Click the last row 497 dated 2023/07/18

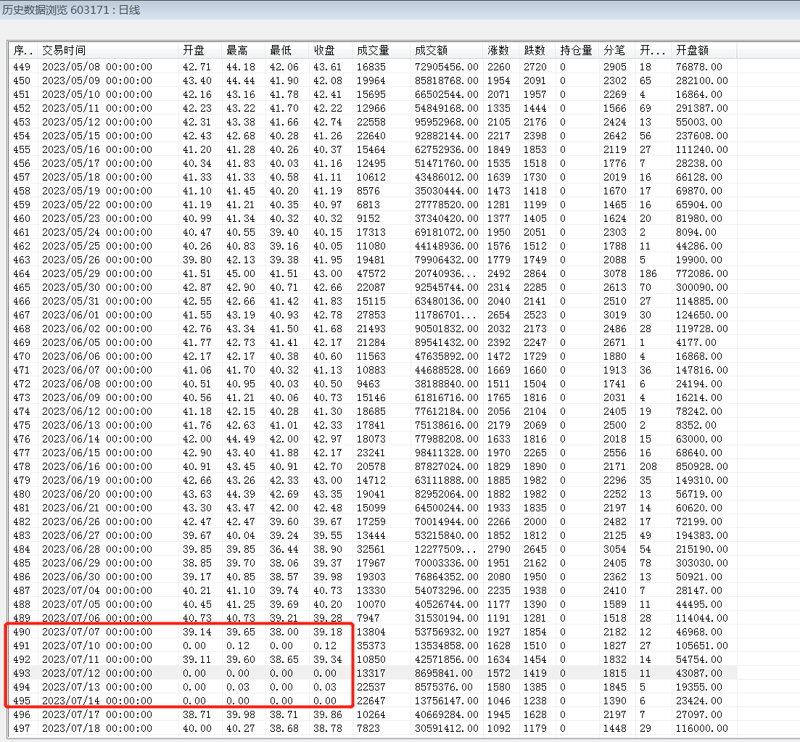97,728
